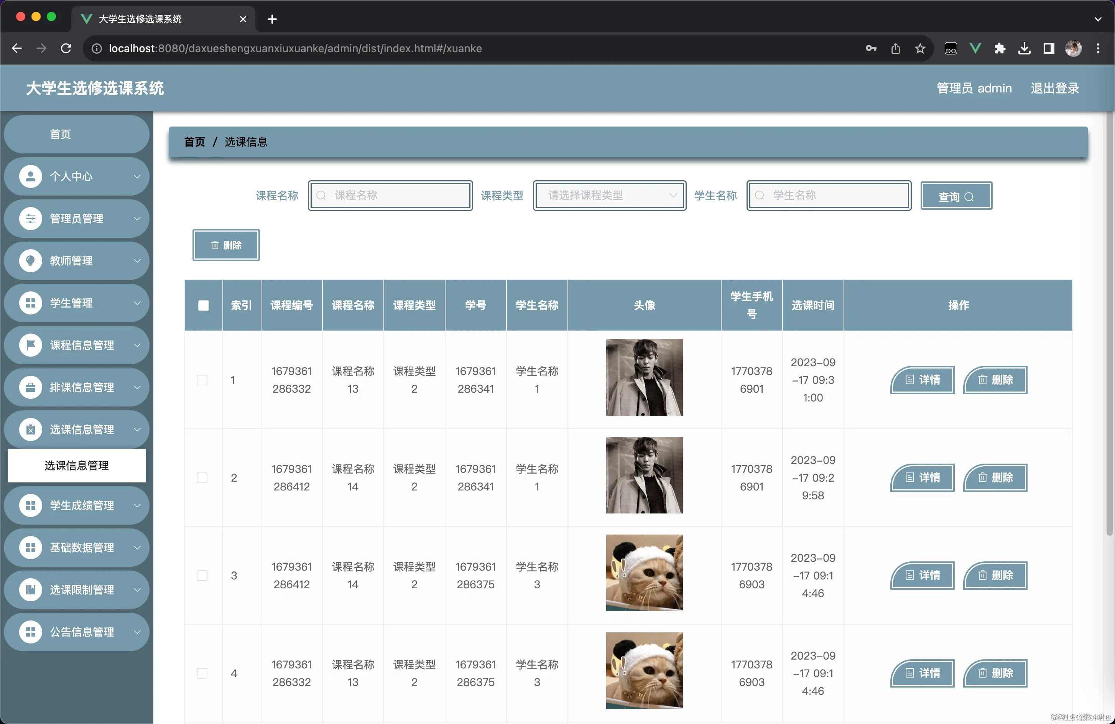Image resolution: width=1115 pixels, height=724 pixels.
Task: Click the lightbulb icon beside 教师管理
Action: coord(30,261)
